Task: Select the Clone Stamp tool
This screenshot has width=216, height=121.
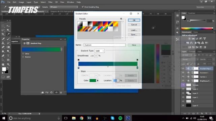Action: 3,43
